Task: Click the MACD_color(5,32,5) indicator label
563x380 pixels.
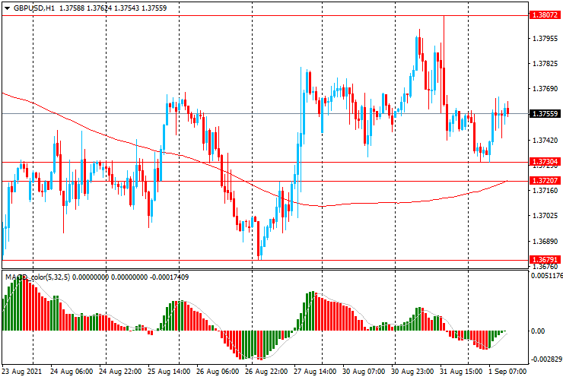Action: pos(38,277)
